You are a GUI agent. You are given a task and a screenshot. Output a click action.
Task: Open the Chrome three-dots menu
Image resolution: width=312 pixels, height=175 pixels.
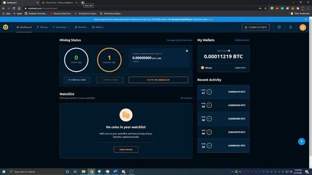click(309, 8)
